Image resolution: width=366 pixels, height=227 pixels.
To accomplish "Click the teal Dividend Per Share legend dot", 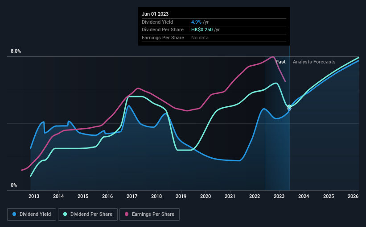I will tap(65, 214).
